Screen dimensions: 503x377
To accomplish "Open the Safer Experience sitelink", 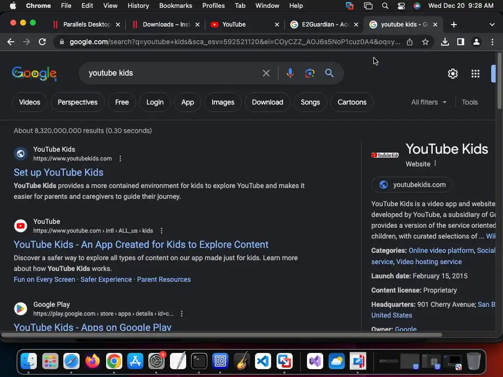I will [106, 279].
